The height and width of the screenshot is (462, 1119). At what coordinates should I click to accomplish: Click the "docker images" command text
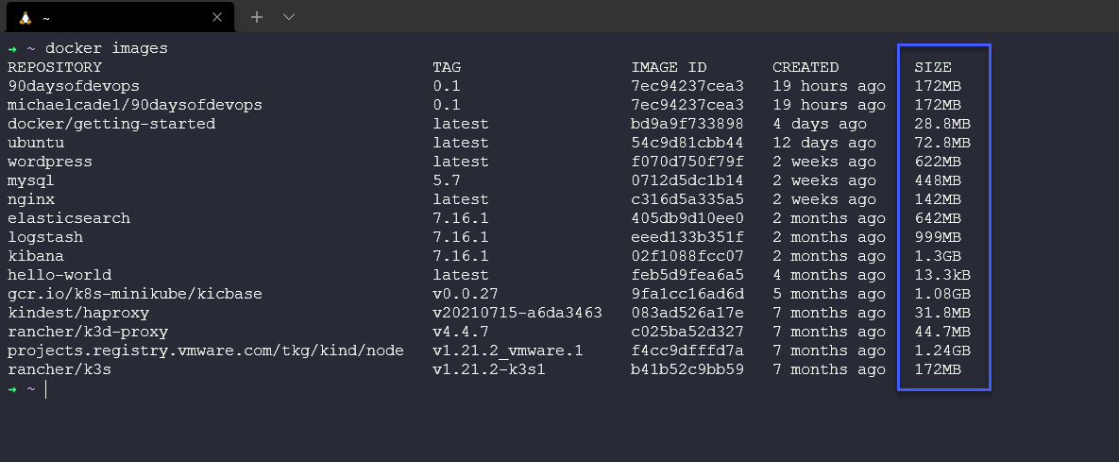pos(107,48)
